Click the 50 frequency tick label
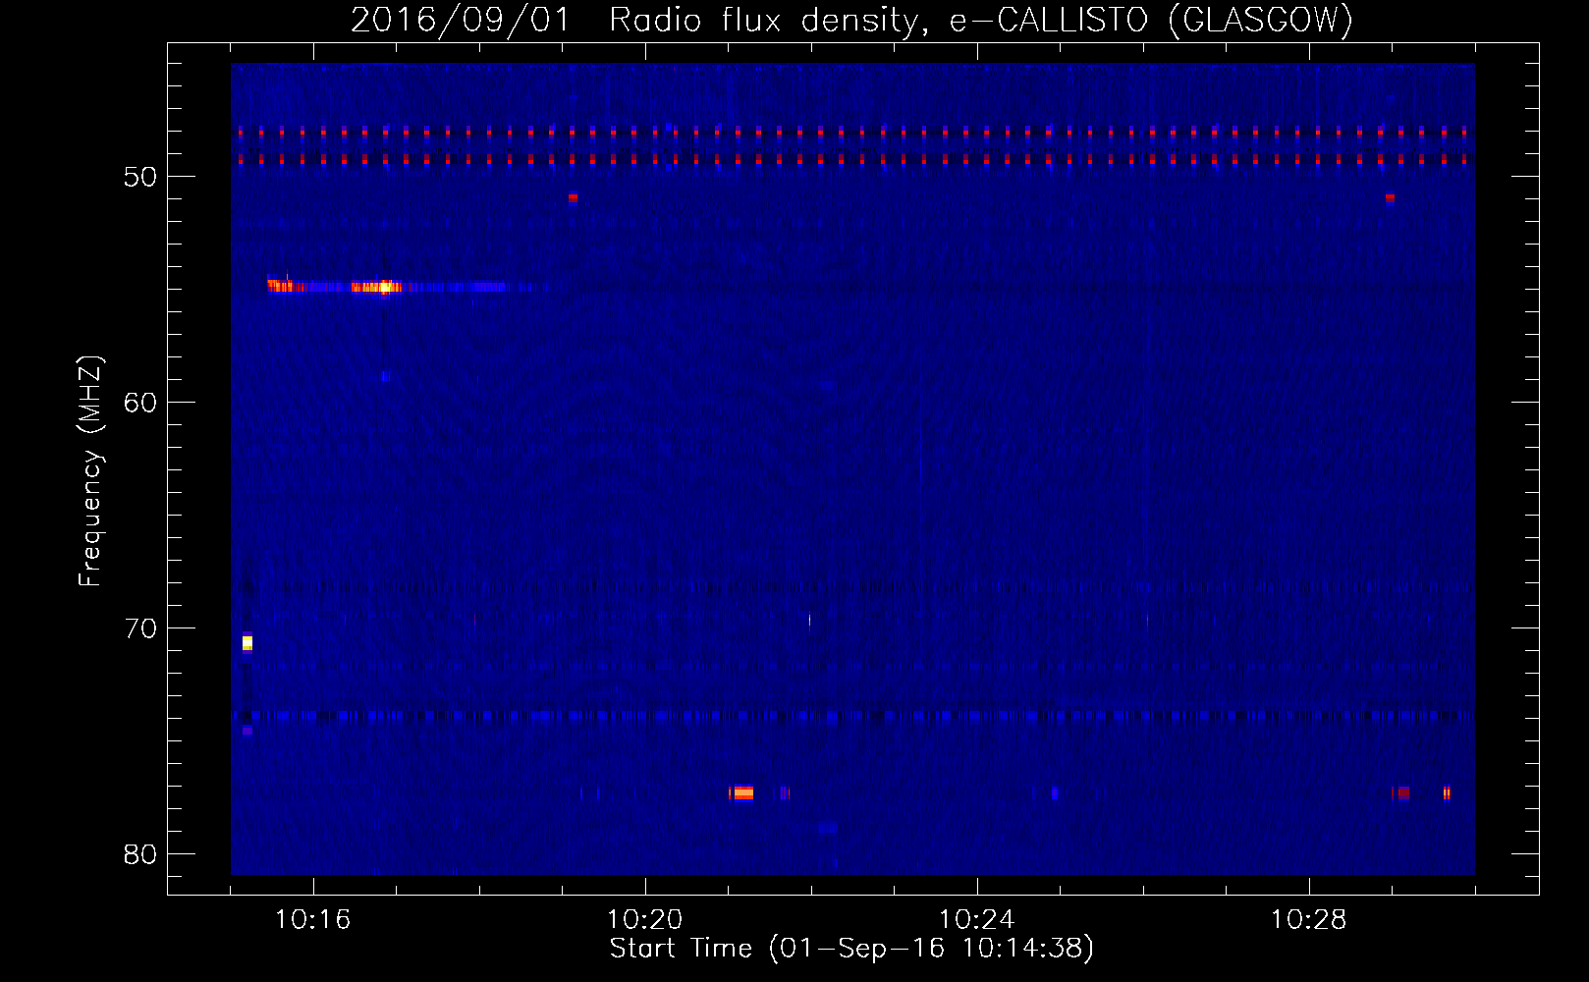1589x982 pixels. coord(140,177)
